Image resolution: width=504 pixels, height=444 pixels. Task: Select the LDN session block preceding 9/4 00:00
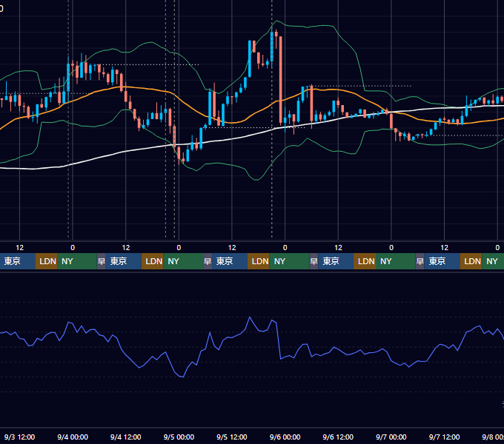46,261
